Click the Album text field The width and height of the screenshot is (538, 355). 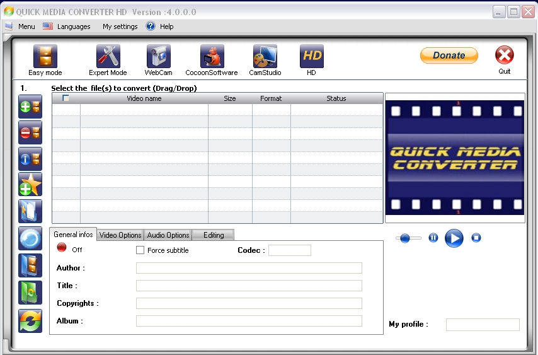click(249, 321)
